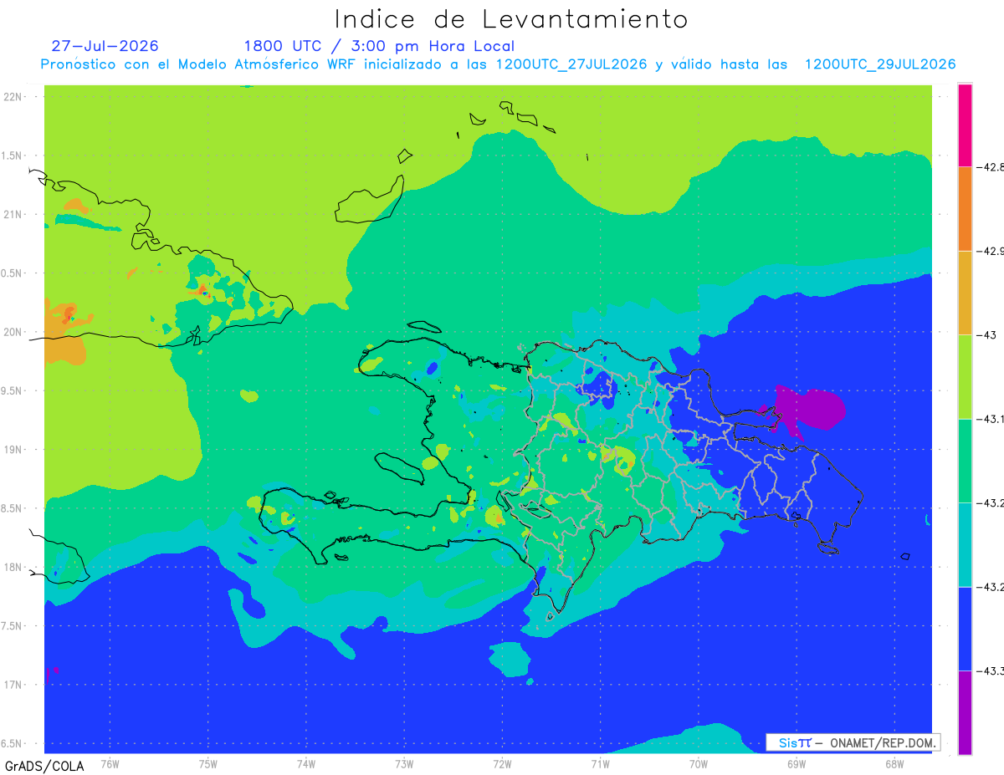Click the "75W" longitude label
This screenshot has width=1004, height=775.
point(208,763)
